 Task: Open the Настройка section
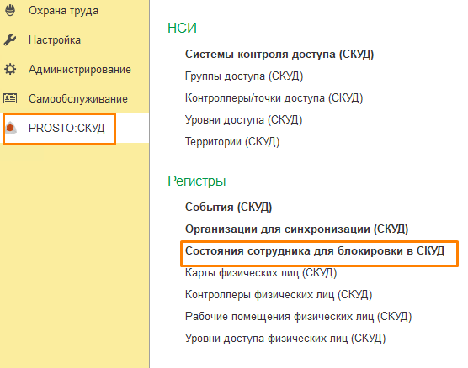click(55, 40)
